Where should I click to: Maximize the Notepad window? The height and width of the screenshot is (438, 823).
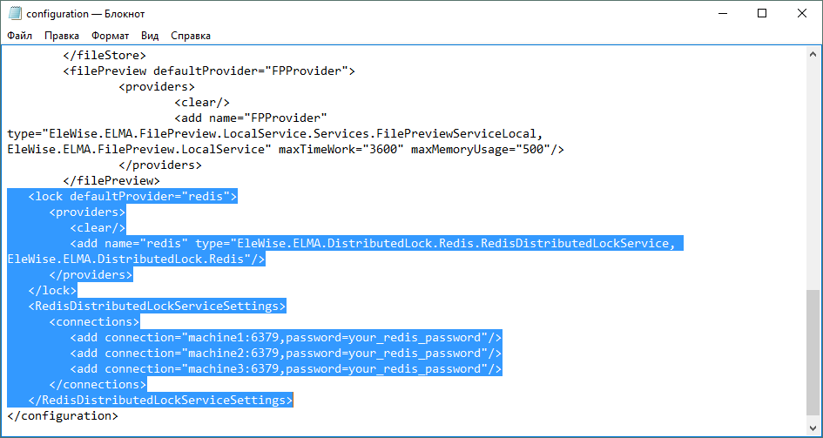[762, 14]
